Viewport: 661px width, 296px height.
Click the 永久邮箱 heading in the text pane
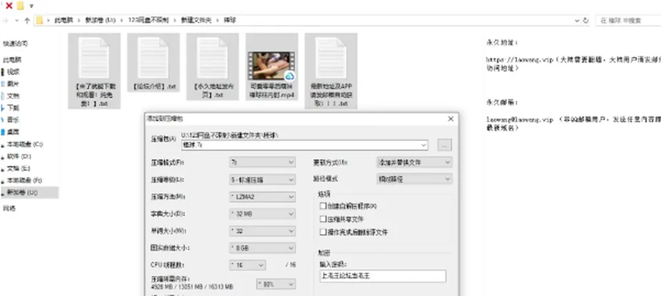[502, 103]
